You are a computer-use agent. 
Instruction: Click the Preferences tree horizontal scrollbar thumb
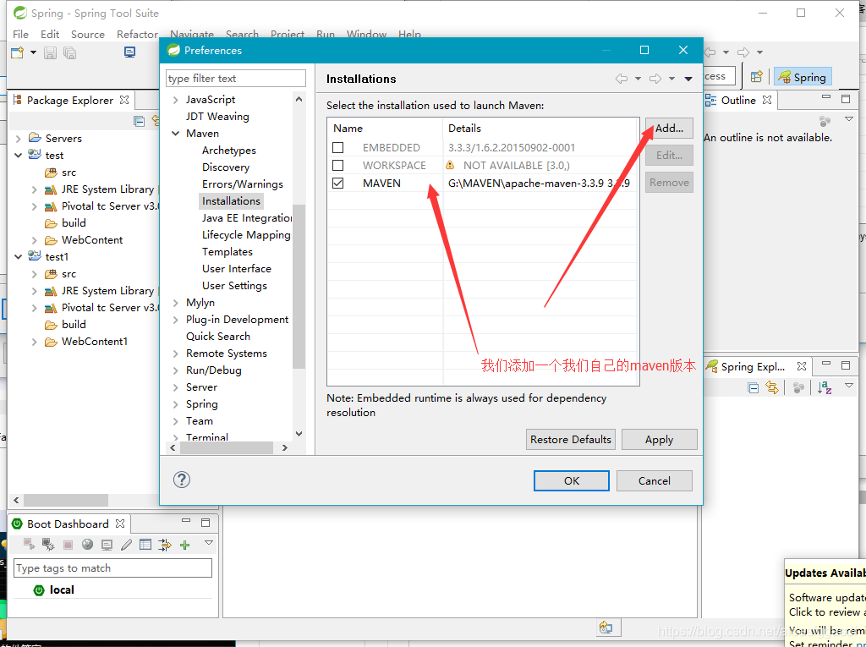(227, 447)
